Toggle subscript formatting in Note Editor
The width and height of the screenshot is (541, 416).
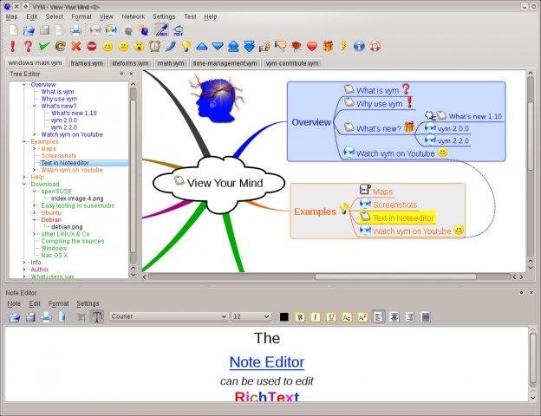[347, 317]
